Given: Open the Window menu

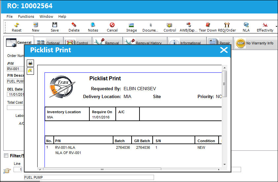Looking at the screenshot, I should coord(46,16).
